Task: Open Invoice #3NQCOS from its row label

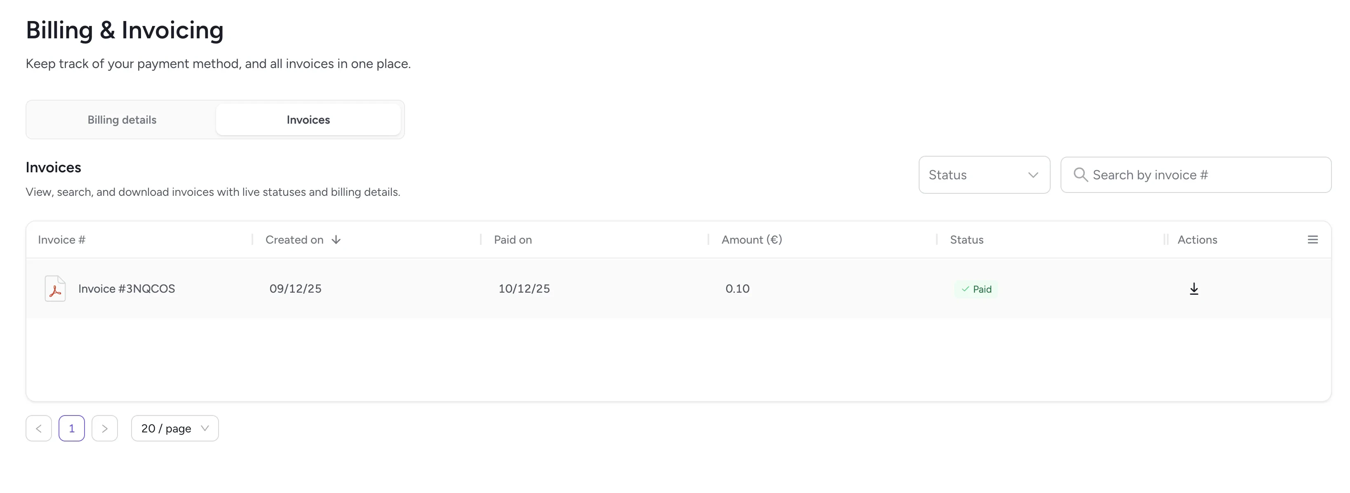Action: pos(126,288)
